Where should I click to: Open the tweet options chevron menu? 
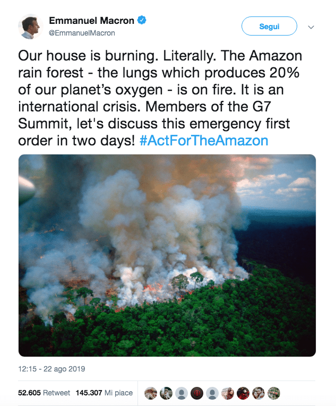click(x=311, y=27)
